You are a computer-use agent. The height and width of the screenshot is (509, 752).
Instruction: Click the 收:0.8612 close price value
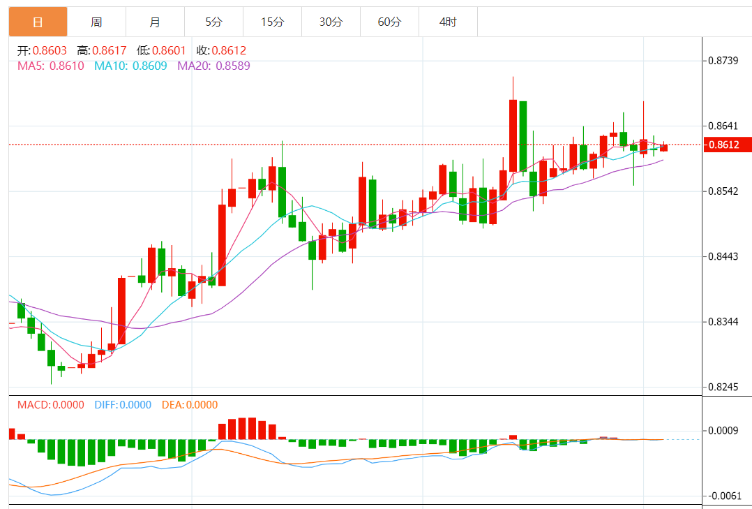(x=221, y=50)
